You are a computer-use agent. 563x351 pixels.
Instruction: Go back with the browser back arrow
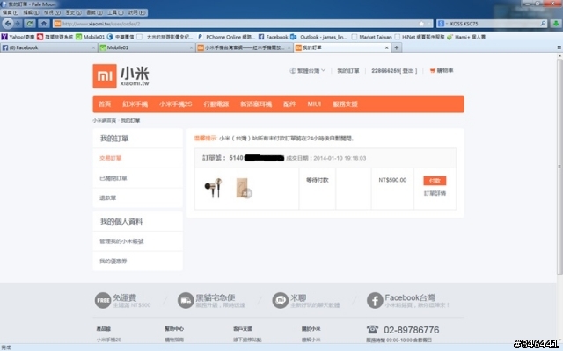coord(8,24)
